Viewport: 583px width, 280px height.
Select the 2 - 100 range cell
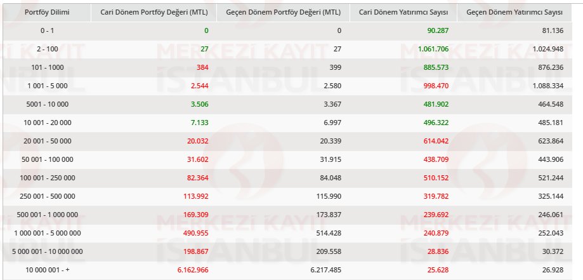pyautogui.click(x=47, y=49)
